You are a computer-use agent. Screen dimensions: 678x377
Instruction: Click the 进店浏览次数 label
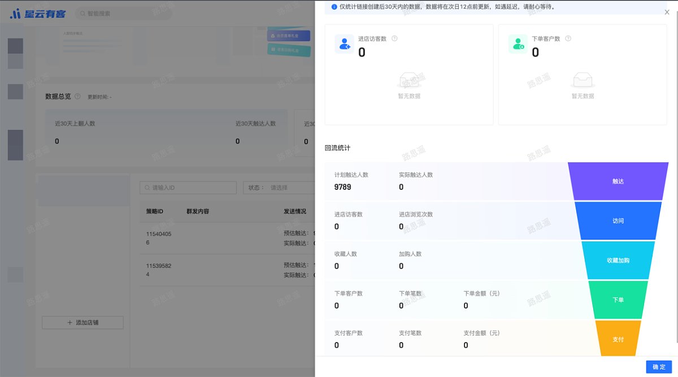(416, 215)
